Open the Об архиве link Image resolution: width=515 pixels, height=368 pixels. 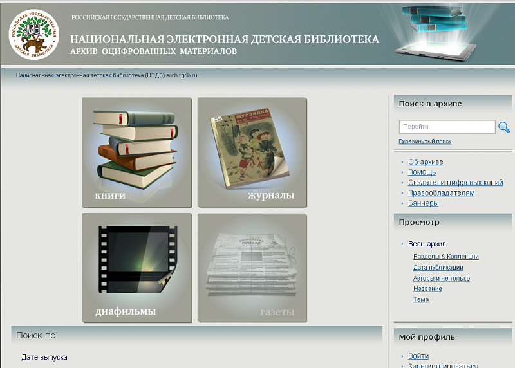coord(426,162)
